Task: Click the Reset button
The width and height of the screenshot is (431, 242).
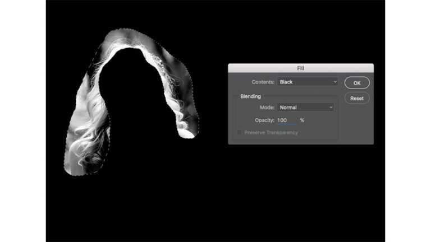Action: 357,98
